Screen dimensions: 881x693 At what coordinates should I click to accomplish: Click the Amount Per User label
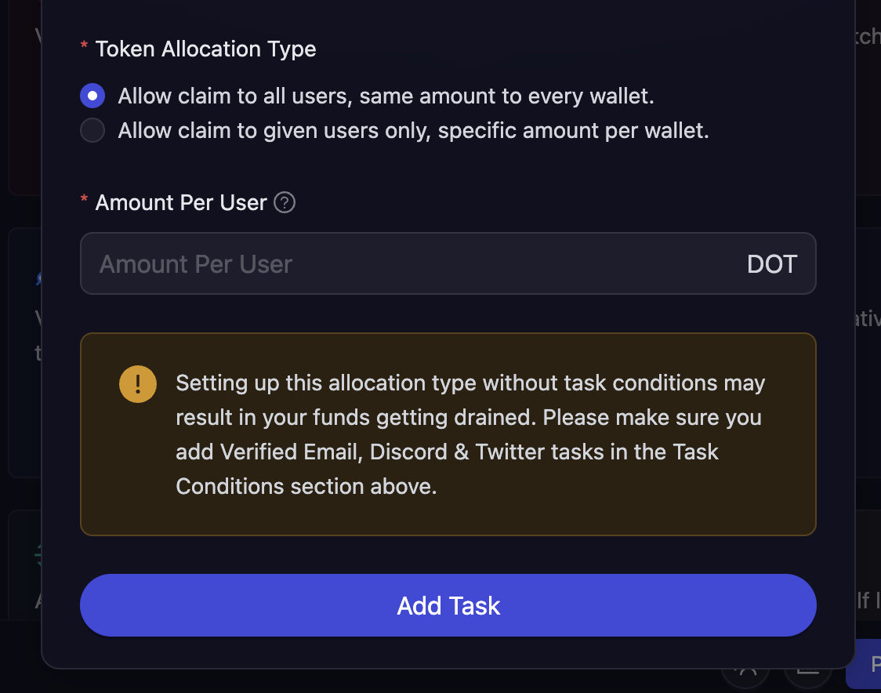(x=179, y=202)
